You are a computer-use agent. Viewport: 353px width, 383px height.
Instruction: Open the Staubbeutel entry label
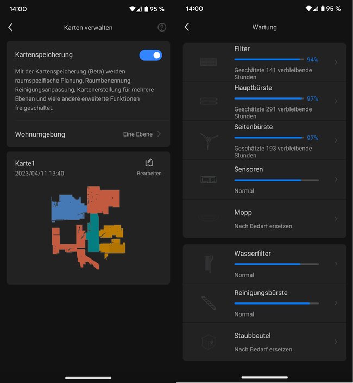[253, 336]
